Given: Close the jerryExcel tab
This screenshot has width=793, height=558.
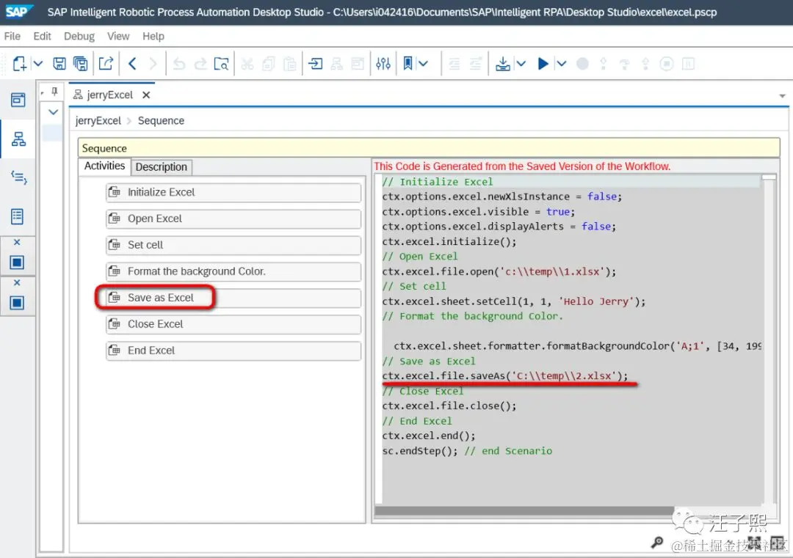Looking at the screenshot, I should tap(146, 95).
